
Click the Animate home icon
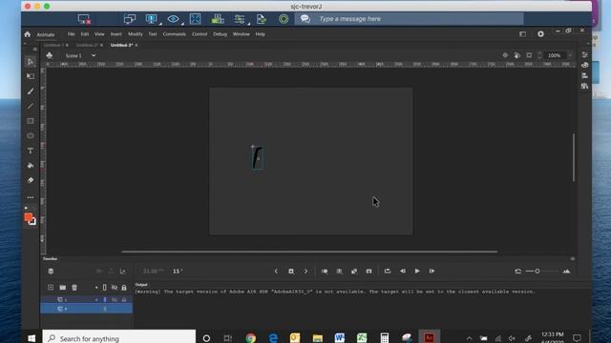pyautogui.click(x=28, y=34)
